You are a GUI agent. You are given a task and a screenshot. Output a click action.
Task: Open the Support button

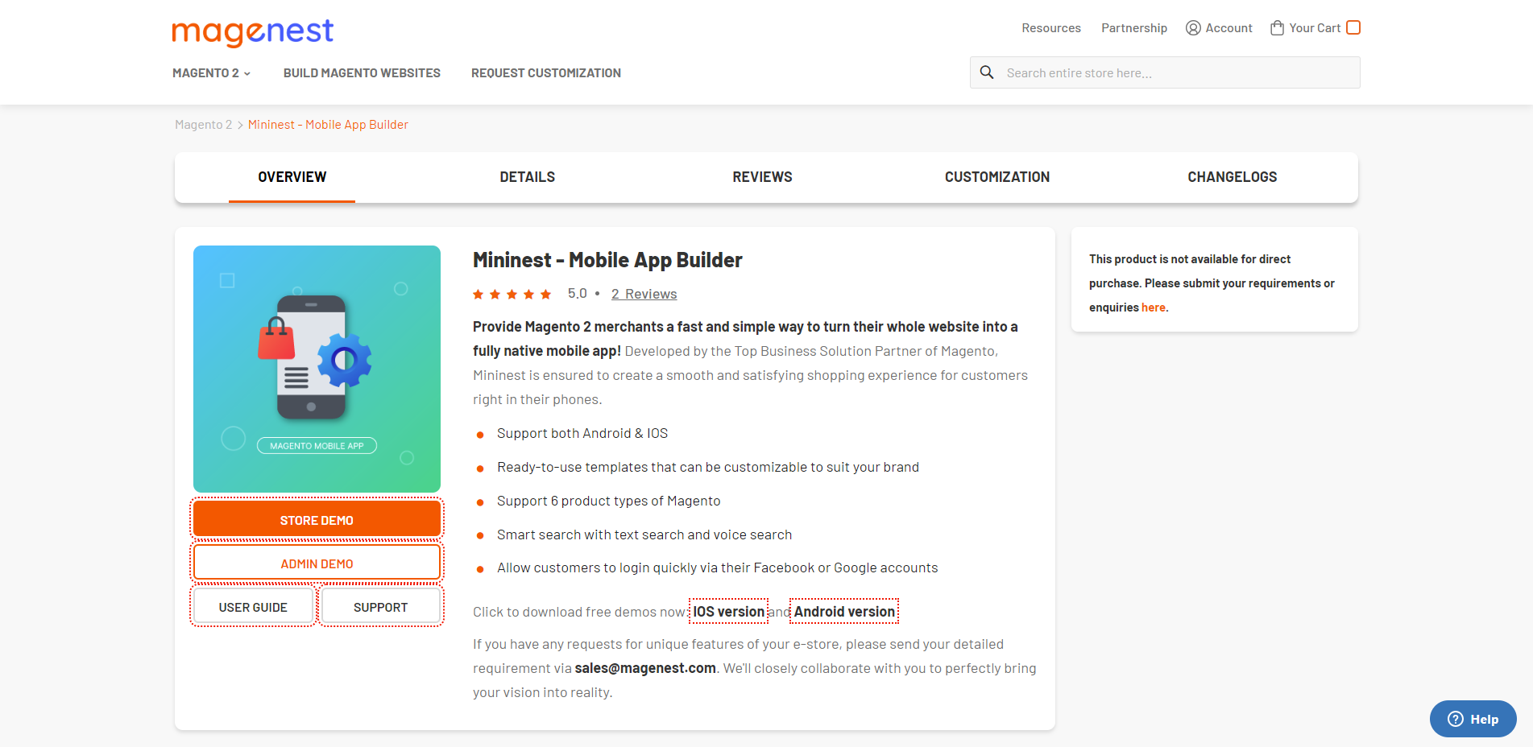pos(381,607)
